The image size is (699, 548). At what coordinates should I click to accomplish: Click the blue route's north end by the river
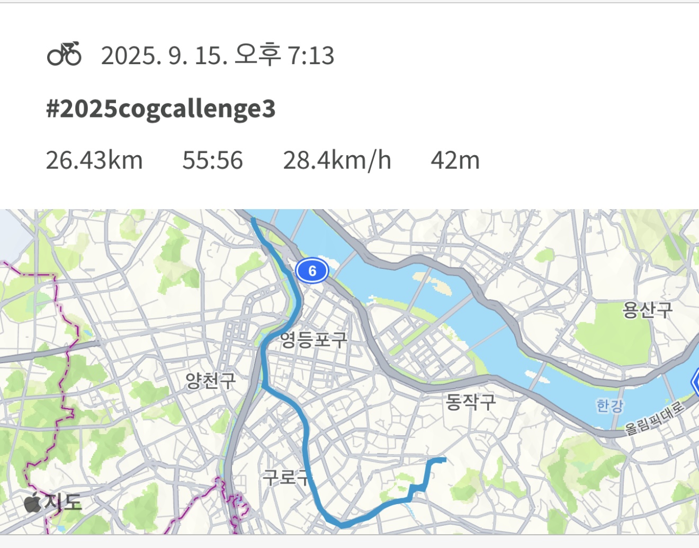pyautogui.click(x=253, y=219)
